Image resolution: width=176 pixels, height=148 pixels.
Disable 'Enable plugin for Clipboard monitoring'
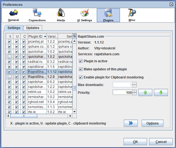coord(81,77)
